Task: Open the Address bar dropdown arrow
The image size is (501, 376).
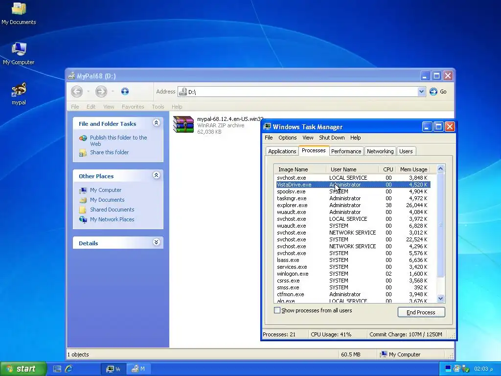Action: pos(421,92)
